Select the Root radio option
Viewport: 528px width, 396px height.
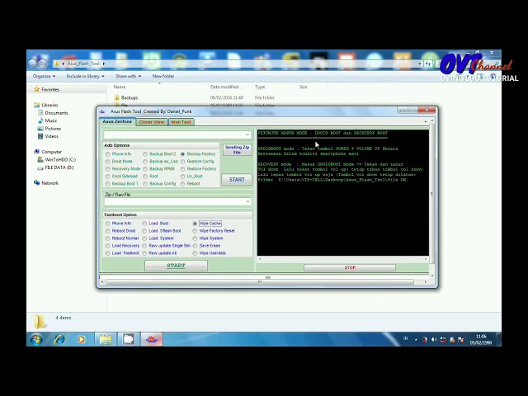tap(145, 177)
